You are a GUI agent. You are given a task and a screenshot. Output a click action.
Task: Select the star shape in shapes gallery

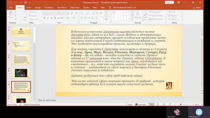[129, 19]
